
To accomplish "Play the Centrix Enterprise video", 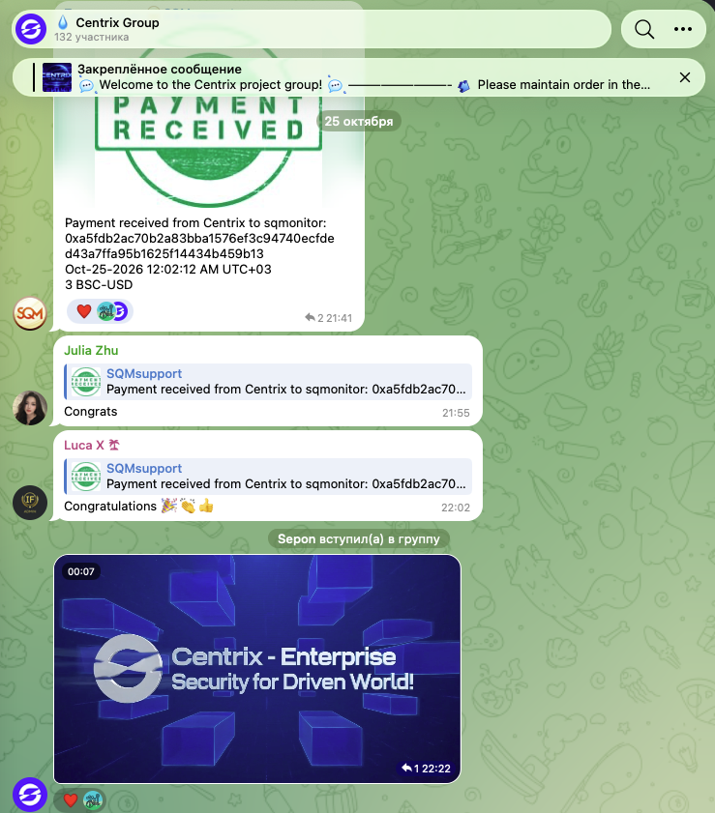I will [257, 669].
